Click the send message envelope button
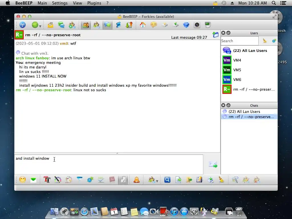Screen dimensions: 292x219 [213, 165]
